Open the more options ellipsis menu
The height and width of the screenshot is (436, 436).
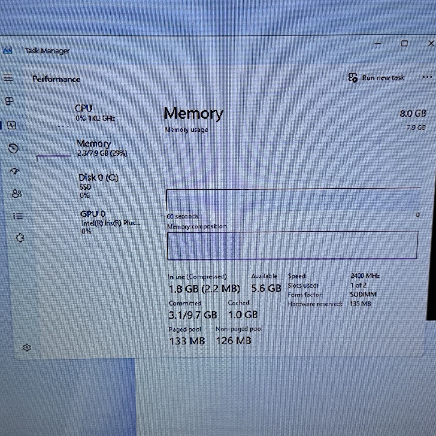click(427, 77)
